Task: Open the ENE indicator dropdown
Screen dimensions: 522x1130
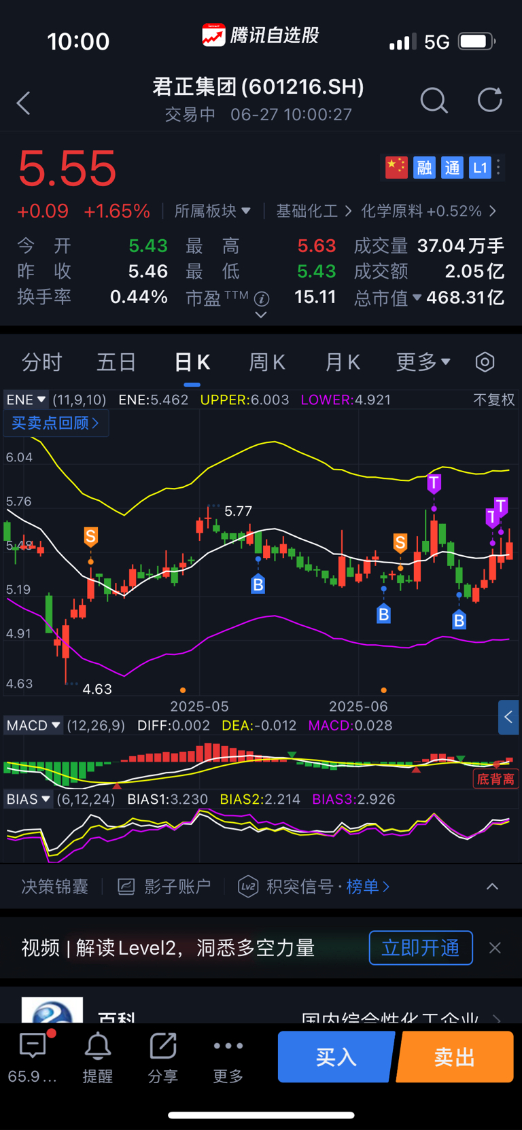Action: [x=26, y=400]
